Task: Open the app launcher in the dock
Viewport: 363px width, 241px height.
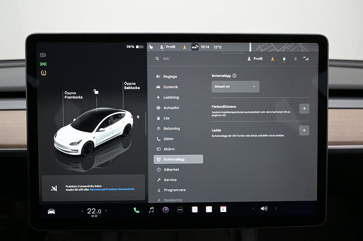Action: point(180,209)
